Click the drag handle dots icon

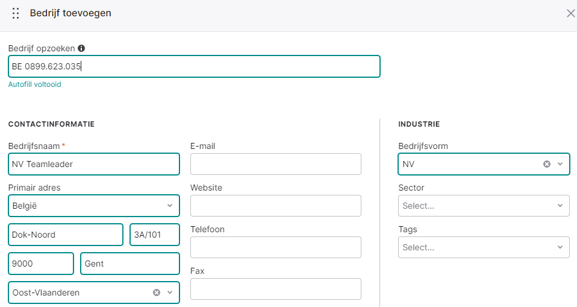coord(16,13)
